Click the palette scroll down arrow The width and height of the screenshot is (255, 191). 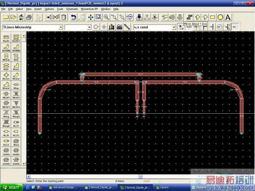[24, 164]
